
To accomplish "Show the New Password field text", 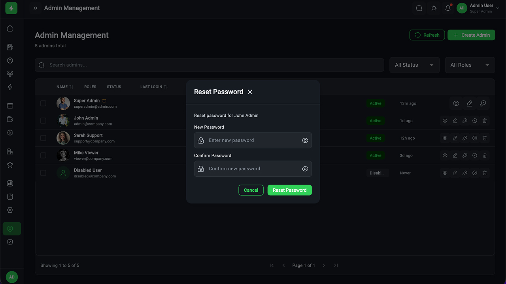I will tap(305, 140).
